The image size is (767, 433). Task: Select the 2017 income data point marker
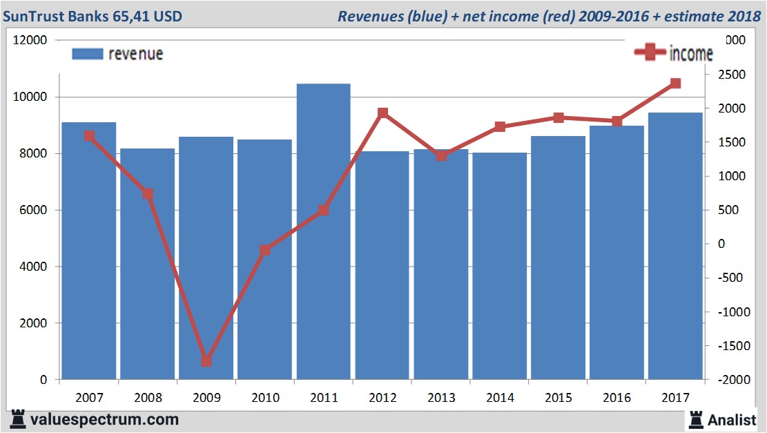click(x=675, y=84)
